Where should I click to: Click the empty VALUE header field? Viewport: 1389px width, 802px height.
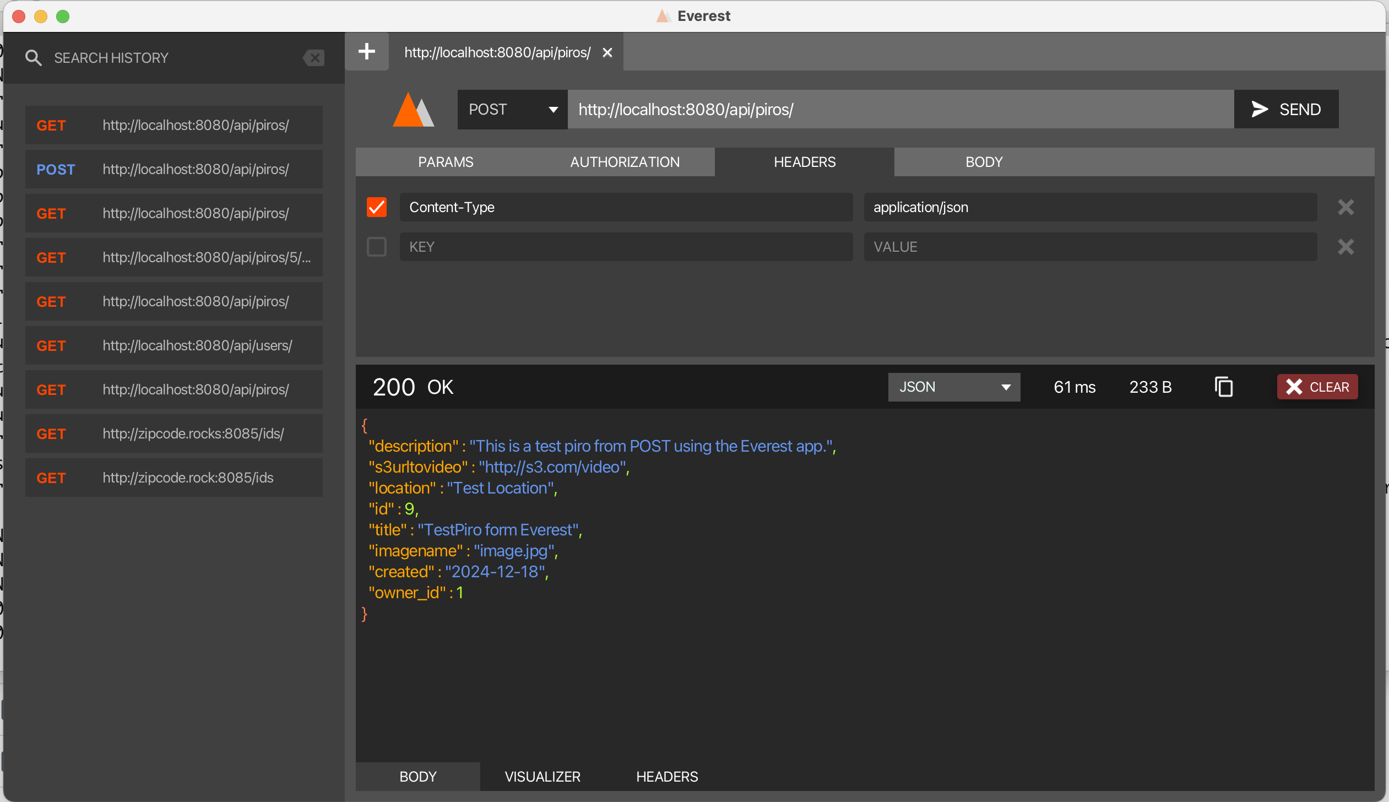(1090, 247)
